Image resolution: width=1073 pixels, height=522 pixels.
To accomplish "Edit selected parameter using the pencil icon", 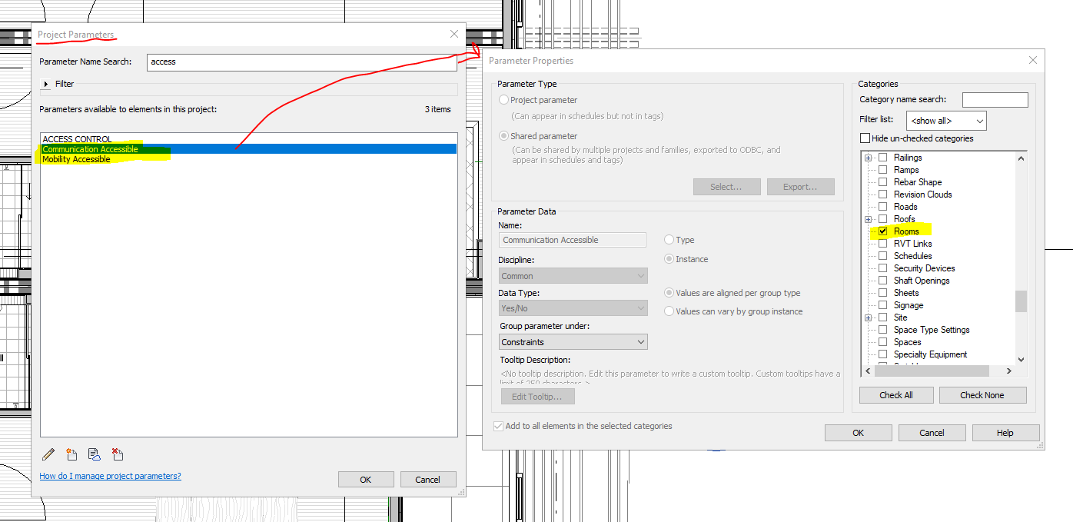I will pyautogui.click(x=48, y=454).
